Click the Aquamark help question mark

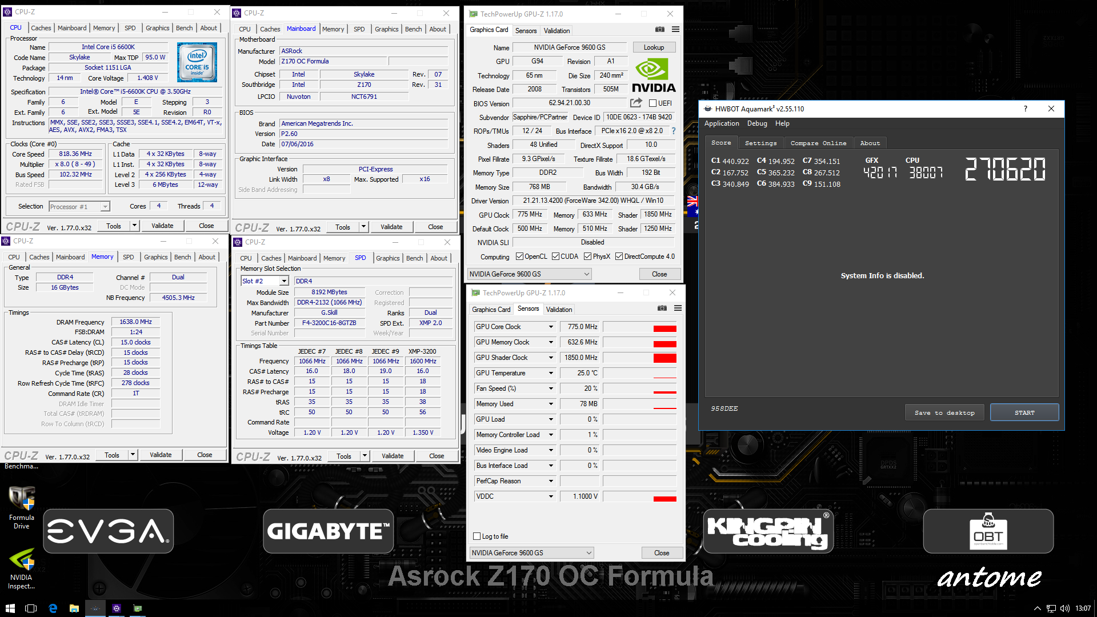[1025, 109]
